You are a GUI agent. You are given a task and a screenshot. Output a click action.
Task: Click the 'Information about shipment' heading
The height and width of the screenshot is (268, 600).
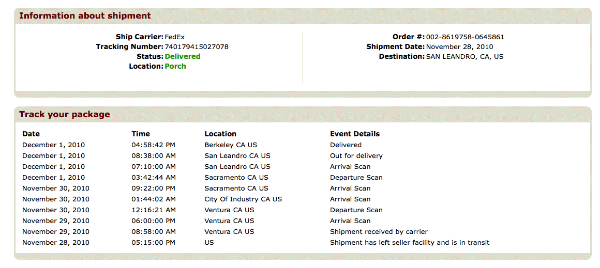pyautogui.click(x=85, y=16)
